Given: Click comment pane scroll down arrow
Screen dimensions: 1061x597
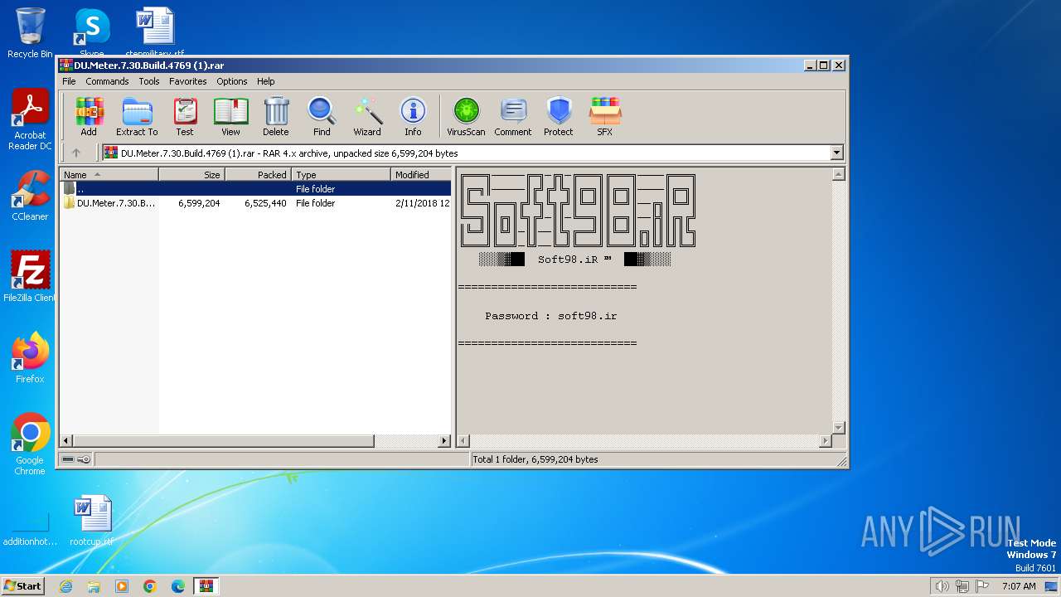Looking at the screenshot, I should pos(838,428).
